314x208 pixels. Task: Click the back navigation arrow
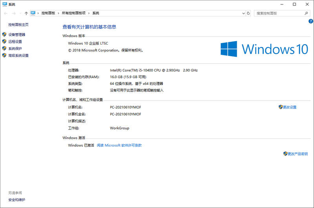point(5,13)
